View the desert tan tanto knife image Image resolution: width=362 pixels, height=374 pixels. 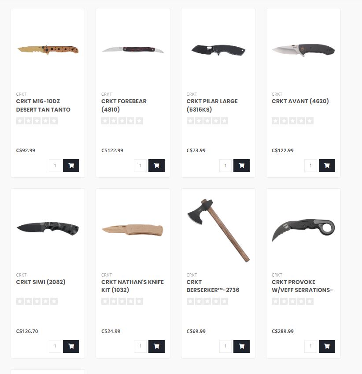[x=48, y=49]
